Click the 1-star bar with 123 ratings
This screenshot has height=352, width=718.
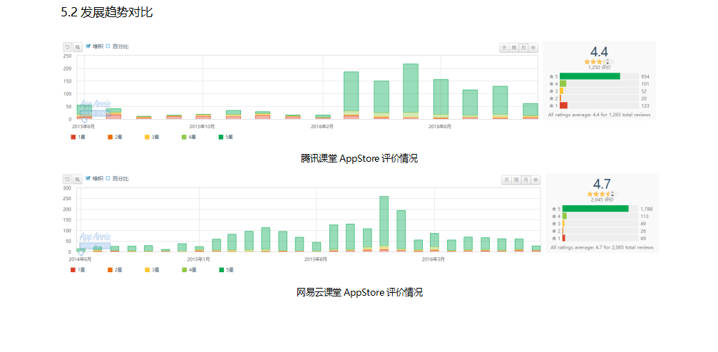pos(564,105)
